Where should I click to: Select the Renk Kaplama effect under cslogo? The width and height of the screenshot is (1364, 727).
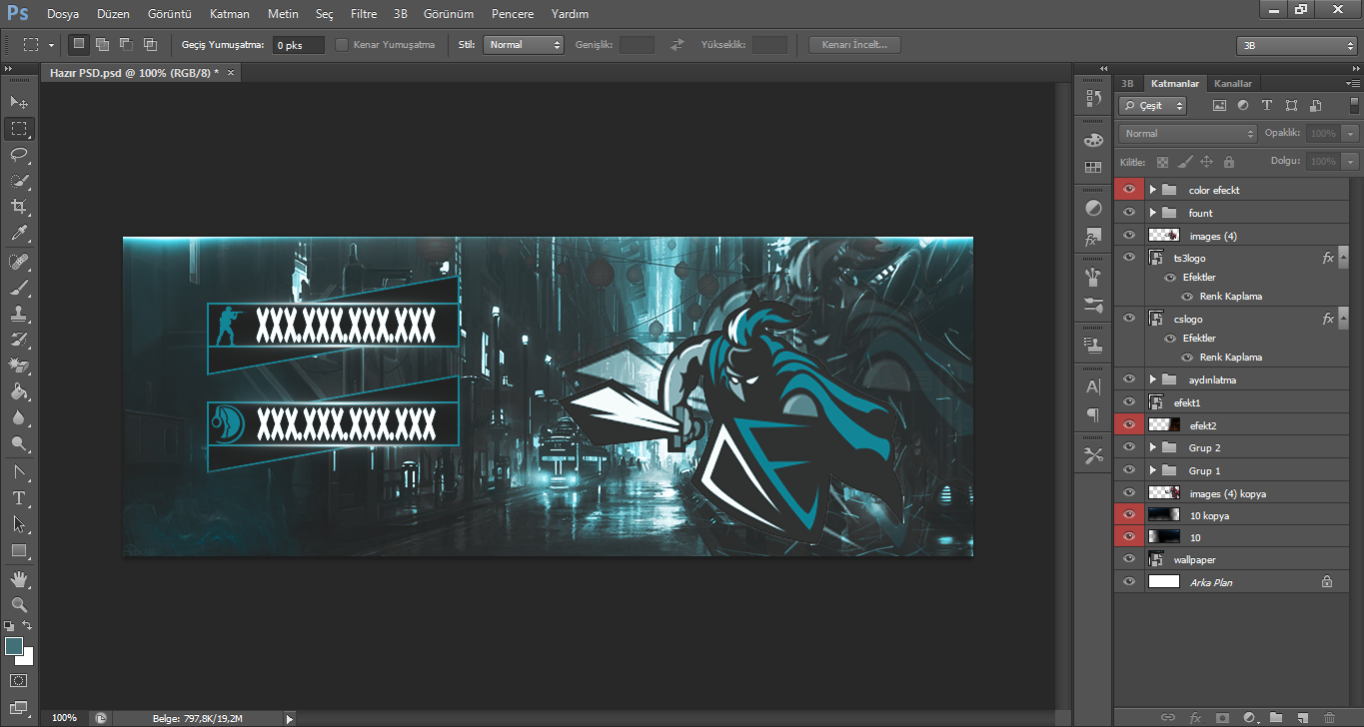click(1230, 358)
